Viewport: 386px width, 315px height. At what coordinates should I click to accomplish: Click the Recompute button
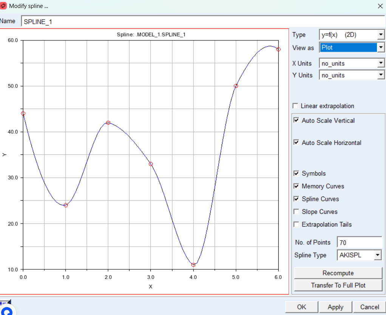click(338, 273)
